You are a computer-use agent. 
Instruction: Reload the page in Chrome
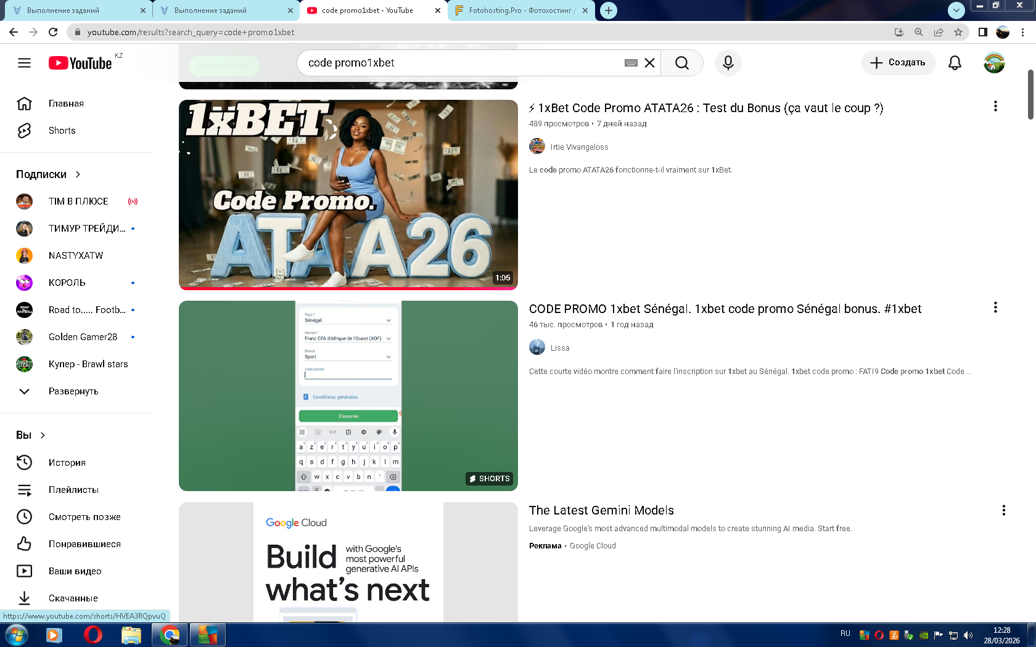53,32
